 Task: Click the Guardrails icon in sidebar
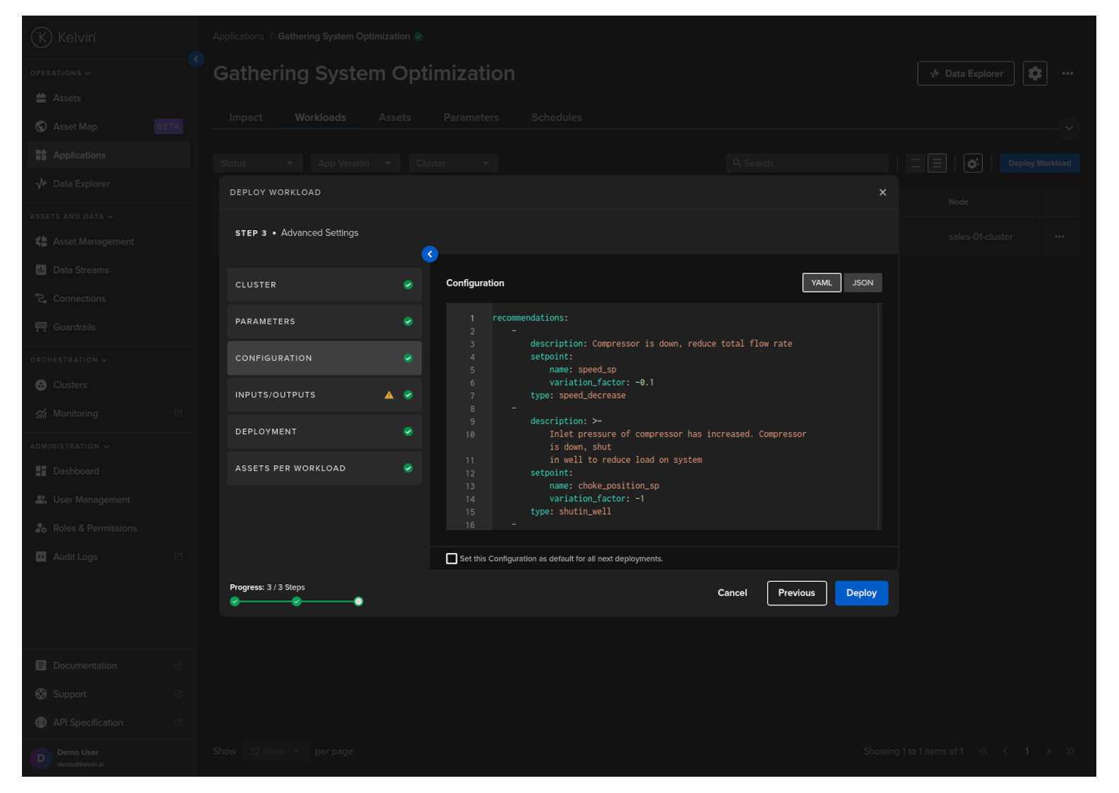[x=41, y=327]
